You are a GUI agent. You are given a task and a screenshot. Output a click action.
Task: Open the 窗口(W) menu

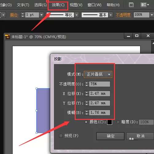point(94,5)
